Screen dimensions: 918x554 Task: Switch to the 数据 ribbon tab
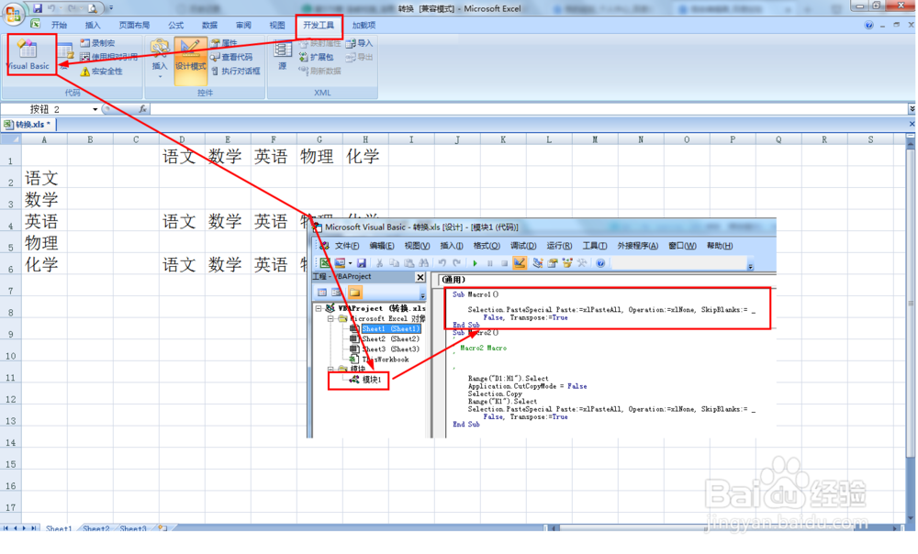click(x=209, y=25)
